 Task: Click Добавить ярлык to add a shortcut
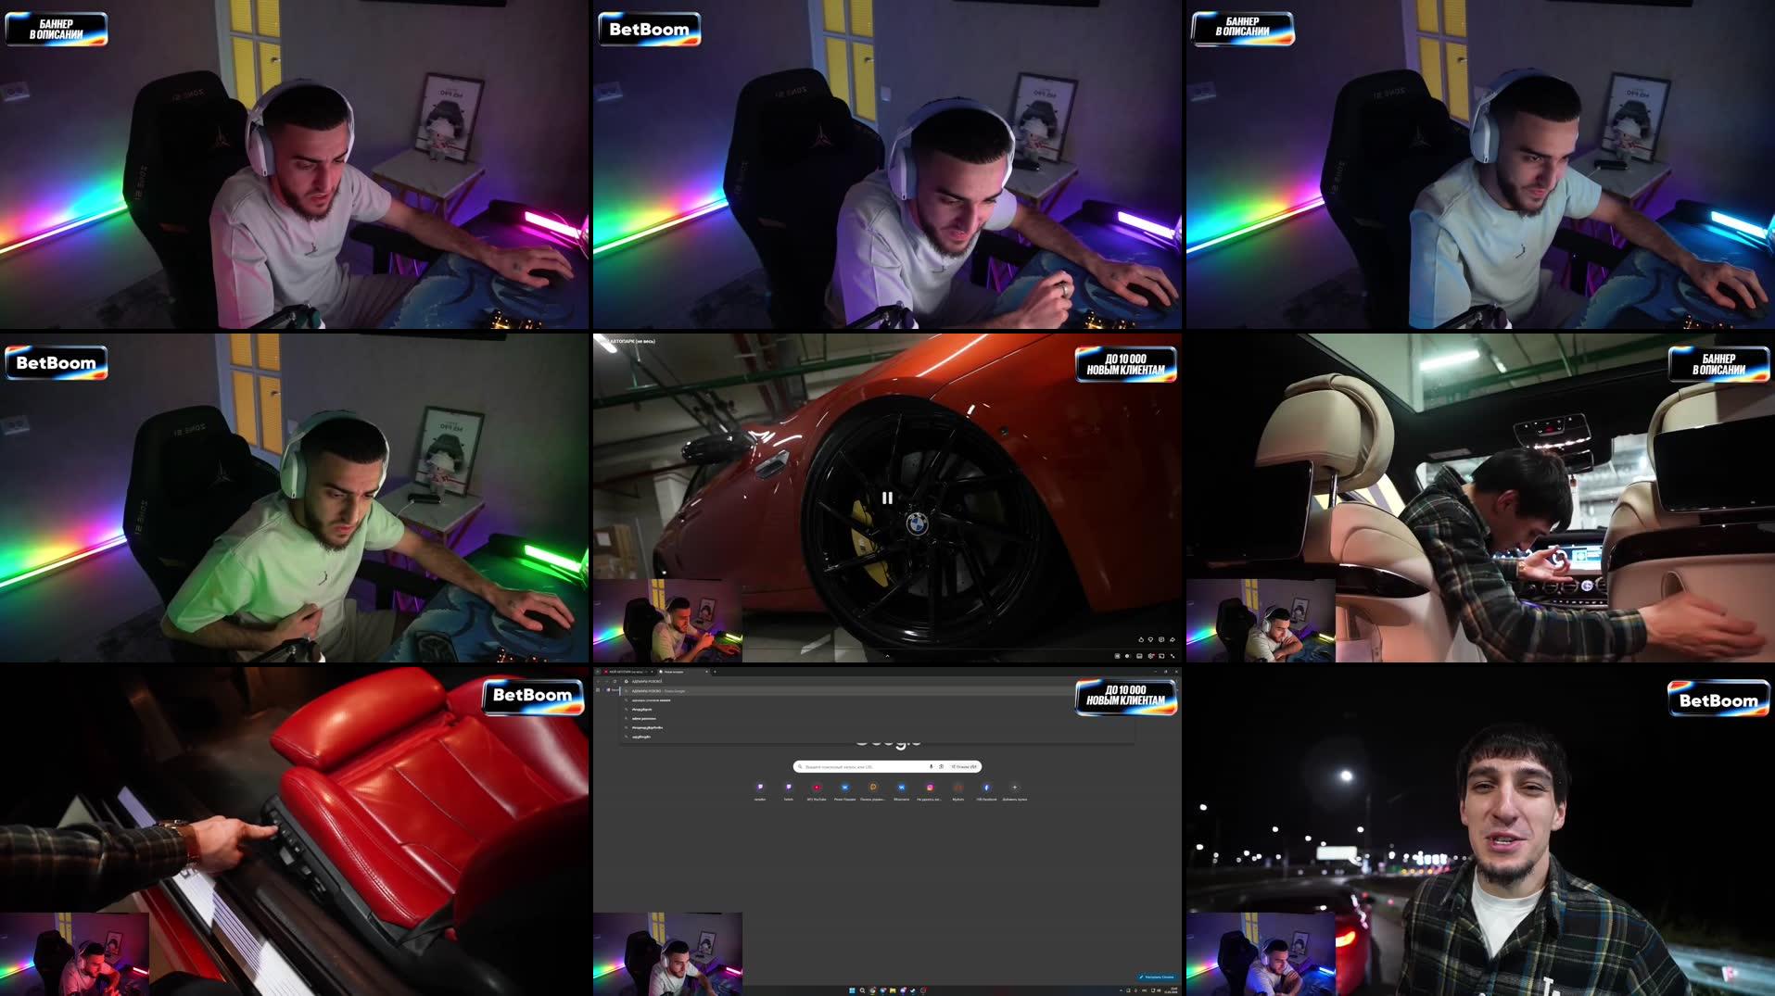[1013, 788]
